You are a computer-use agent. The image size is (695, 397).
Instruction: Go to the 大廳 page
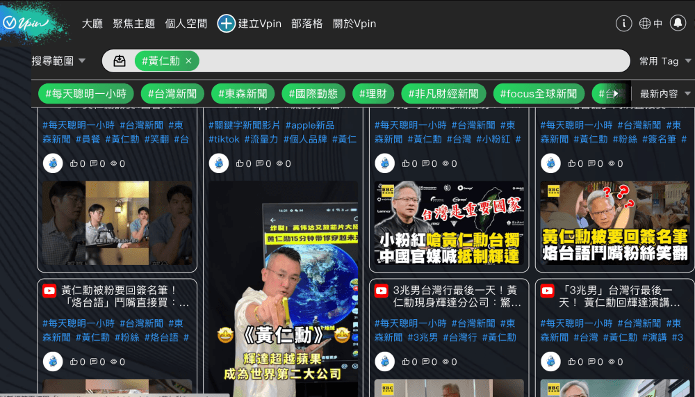[x=92, y=24]
